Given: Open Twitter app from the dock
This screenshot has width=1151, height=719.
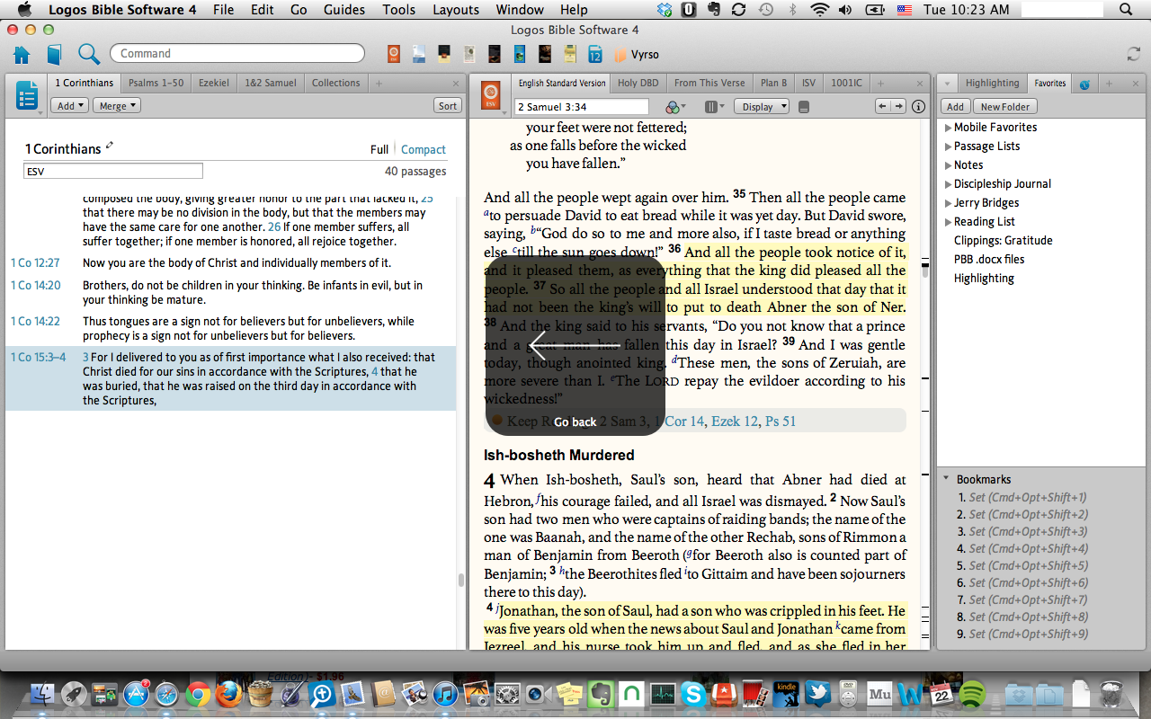Looking at the screenshot, I should pyautogui.click(x=816, y=694).
